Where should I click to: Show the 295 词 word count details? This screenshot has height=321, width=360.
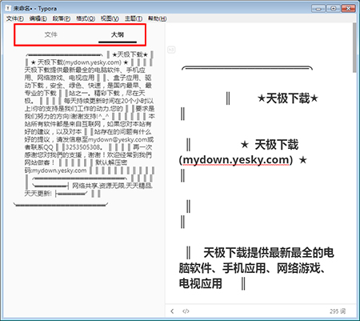338,311
